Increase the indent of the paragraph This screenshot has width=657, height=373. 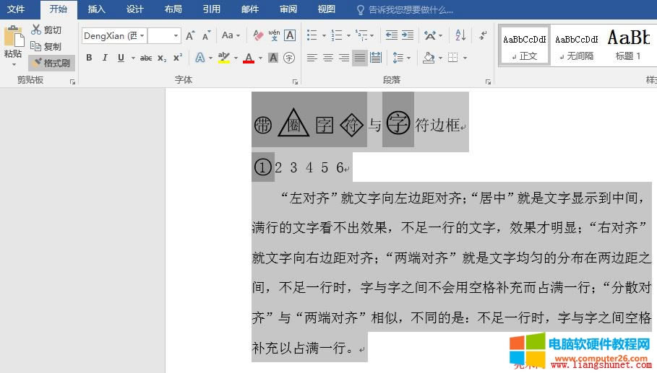[x=408, y=35]
